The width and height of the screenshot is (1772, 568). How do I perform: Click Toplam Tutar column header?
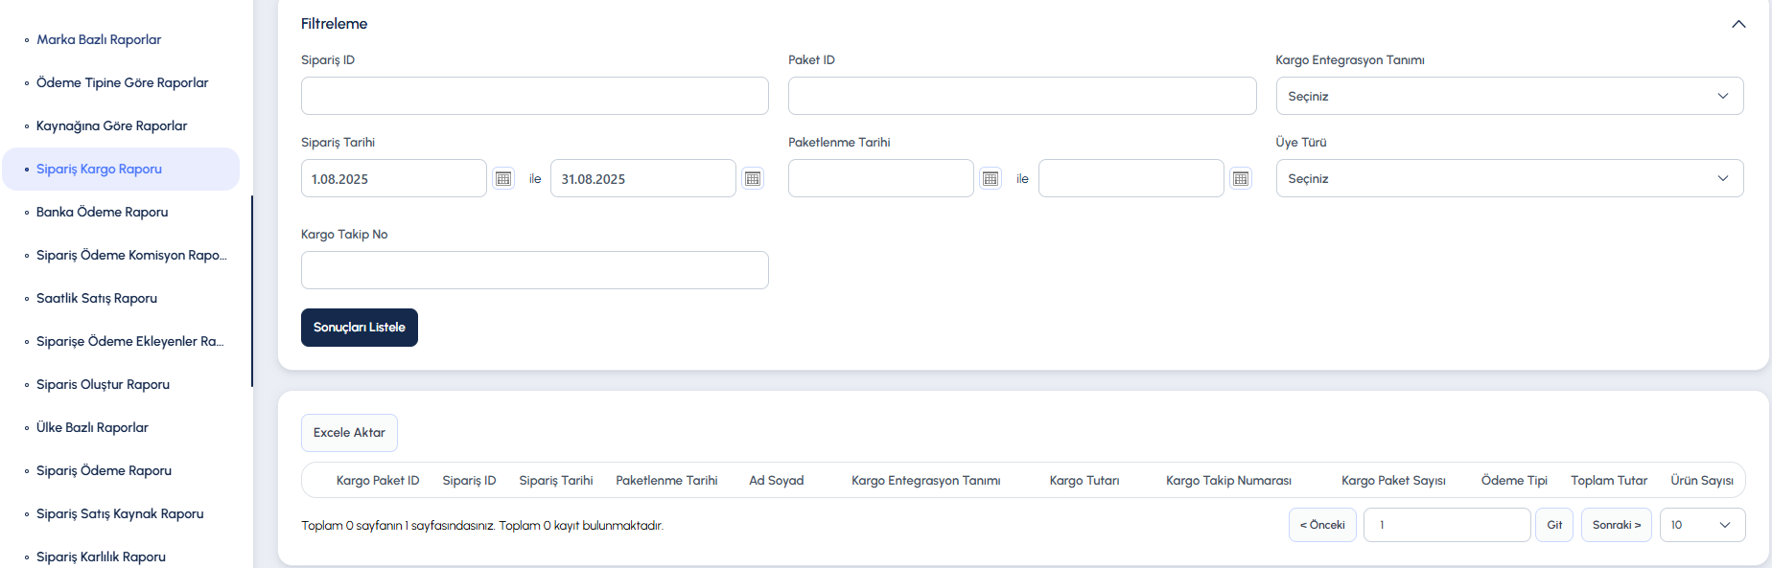coord(1609,481)
